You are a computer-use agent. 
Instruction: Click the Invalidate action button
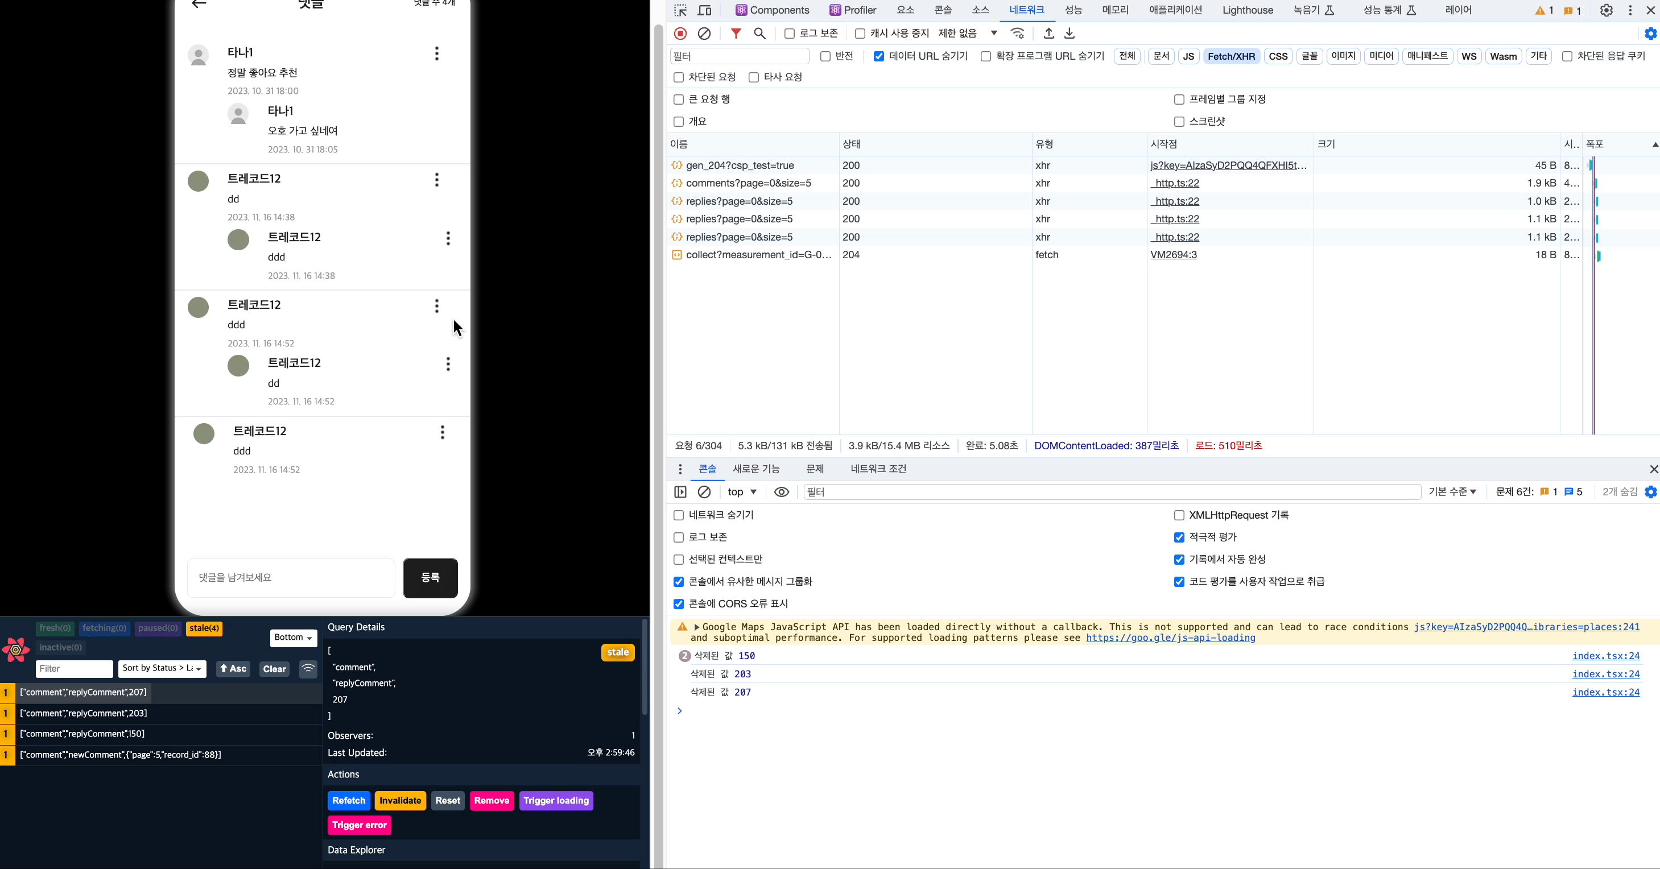click(x=399, y=801)
